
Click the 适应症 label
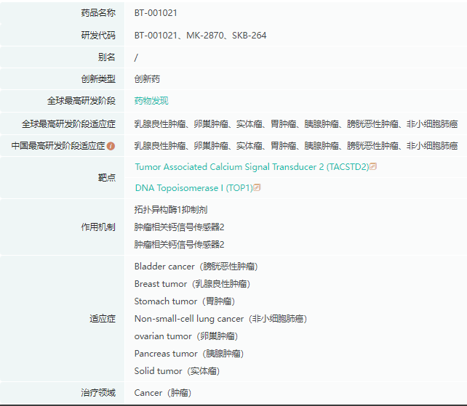[103, 319]
